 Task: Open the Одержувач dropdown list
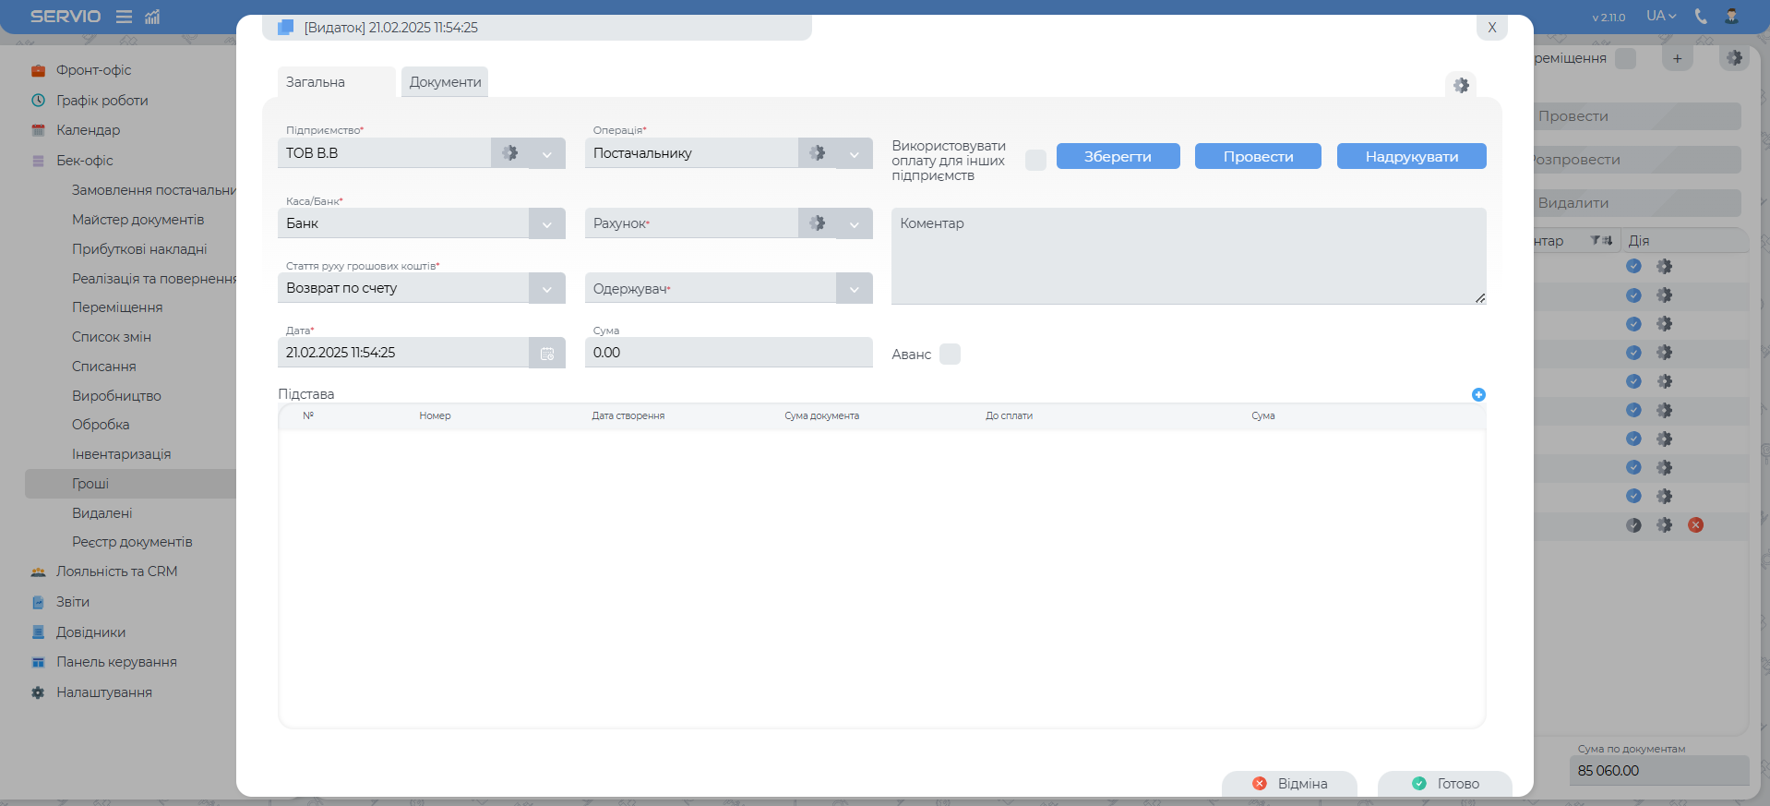pyautogui.click(x=854, y=289)
